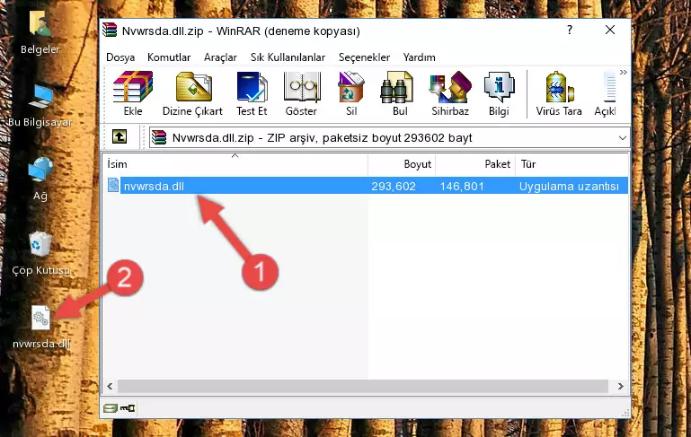Image resolution: width=691 pixels, height=437 pixels.
Task: Open the Araçlar menu
Action: pyautogui.click(x=220, y=57)
